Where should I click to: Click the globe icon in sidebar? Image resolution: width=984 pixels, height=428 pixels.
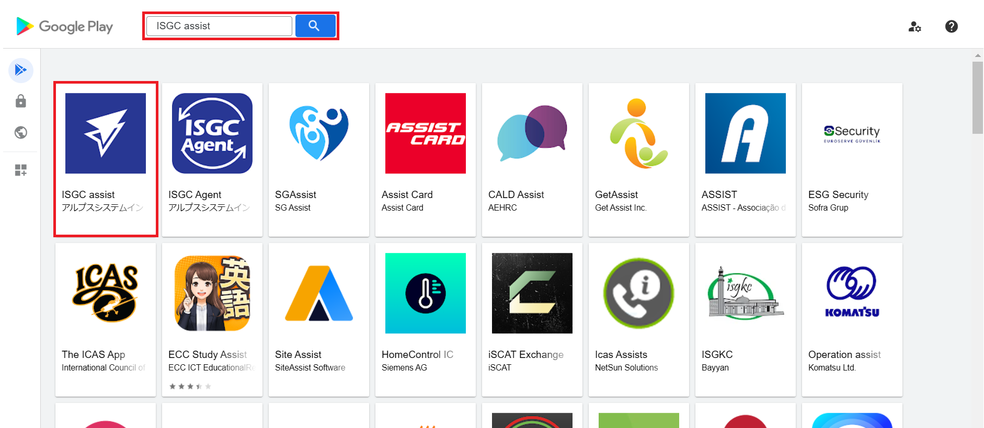[x=21, y=133]
